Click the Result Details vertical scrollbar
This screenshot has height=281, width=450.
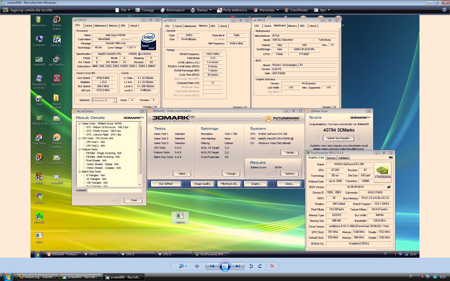(140, 154)
